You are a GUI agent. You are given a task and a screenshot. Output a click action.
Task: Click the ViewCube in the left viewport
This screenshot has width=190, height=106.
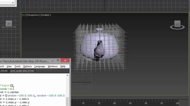[9, 24]
